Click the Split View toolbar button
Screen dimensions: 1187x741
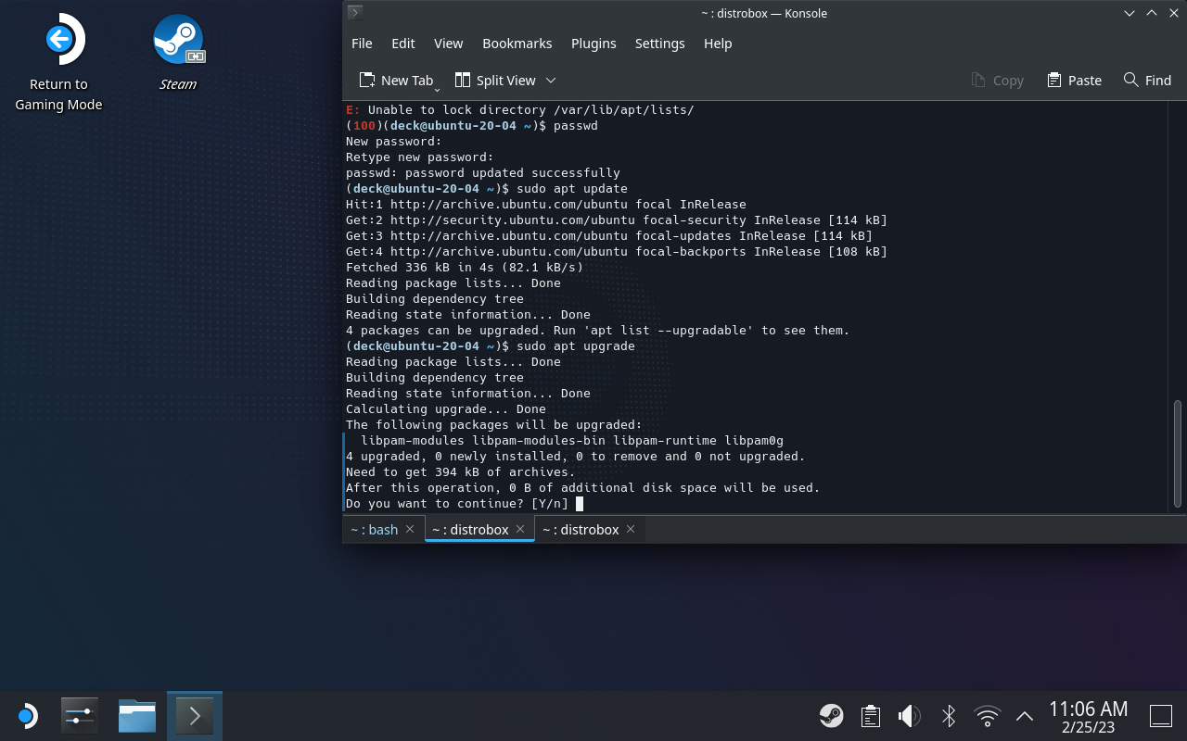(495, 81)
